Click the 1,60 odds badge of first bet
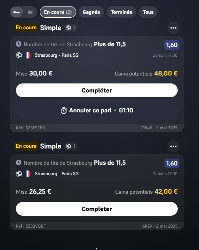This screenshot has width=199, height=250. point(172,45)
